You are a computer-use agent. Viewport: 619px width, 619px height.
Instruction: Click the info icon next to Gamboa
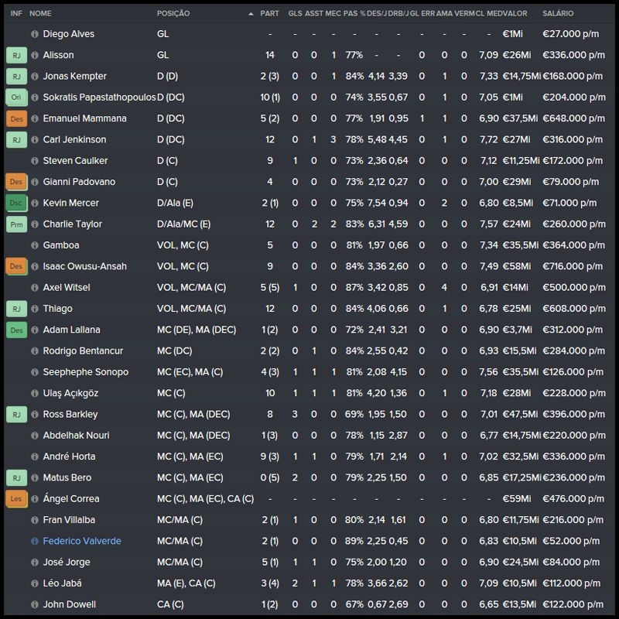tap(34, 245)
